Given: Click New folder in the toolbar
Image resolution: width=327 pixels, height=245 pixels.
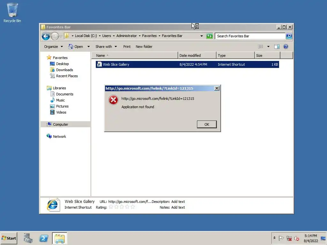Looking at the screenshot, I should point(144,47).
